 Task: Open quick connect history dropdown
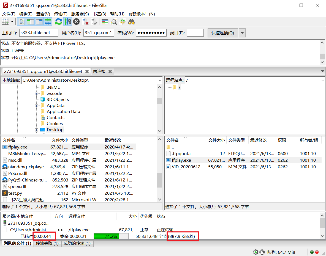[x=242, y=33]
